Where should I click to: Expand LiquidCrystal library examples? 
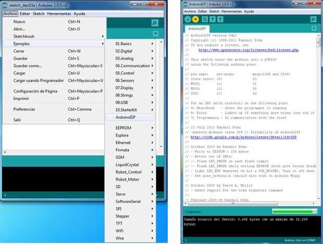coord(130,165)
